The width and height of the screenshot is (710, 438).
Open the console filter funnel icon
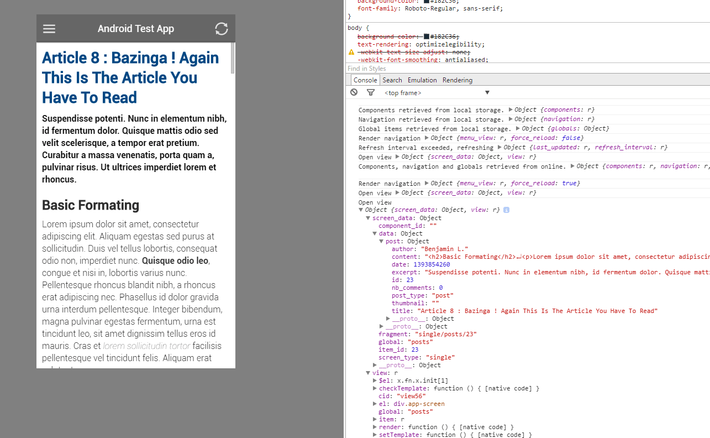tap(371, 92)
